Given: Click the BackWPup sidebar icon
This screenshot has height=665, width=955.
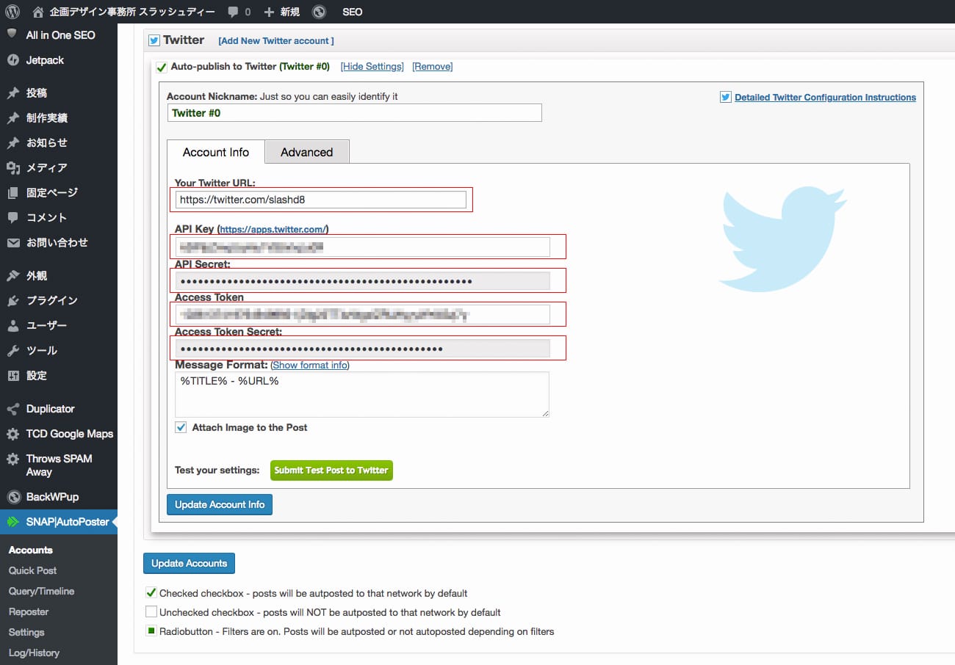Looking at the screenshot, I should coord(12,497).
